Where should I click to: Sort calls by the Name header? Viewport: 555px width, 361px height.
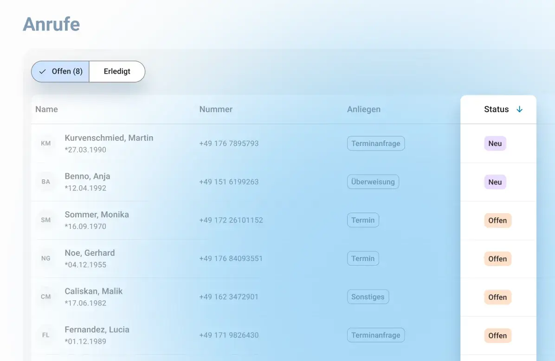point(46,109)
